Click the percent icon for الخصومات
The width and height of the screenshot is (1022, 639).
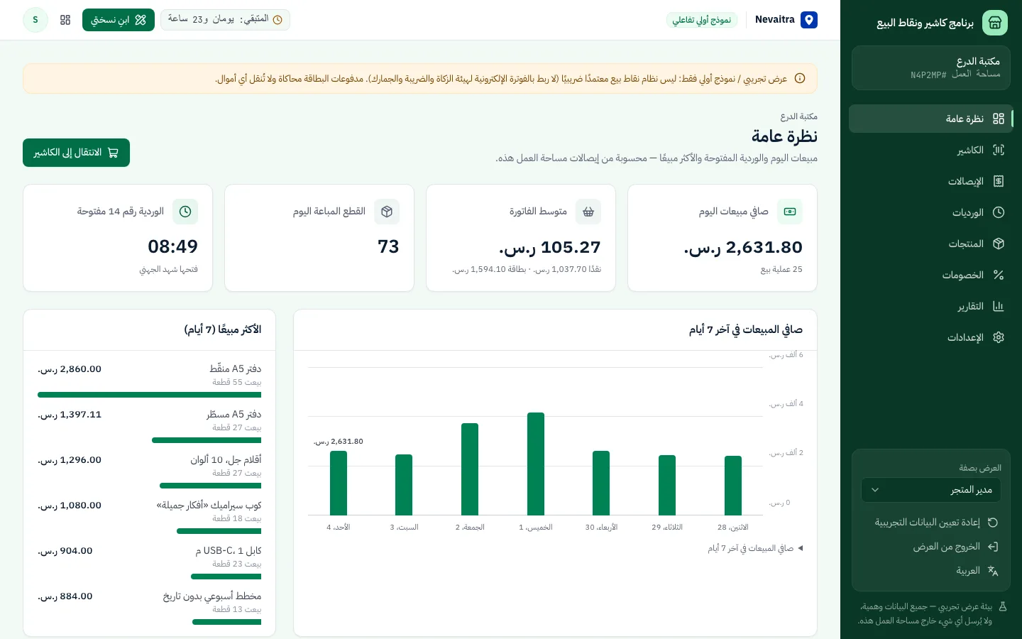pyautogui.click(x=999, y=275)
